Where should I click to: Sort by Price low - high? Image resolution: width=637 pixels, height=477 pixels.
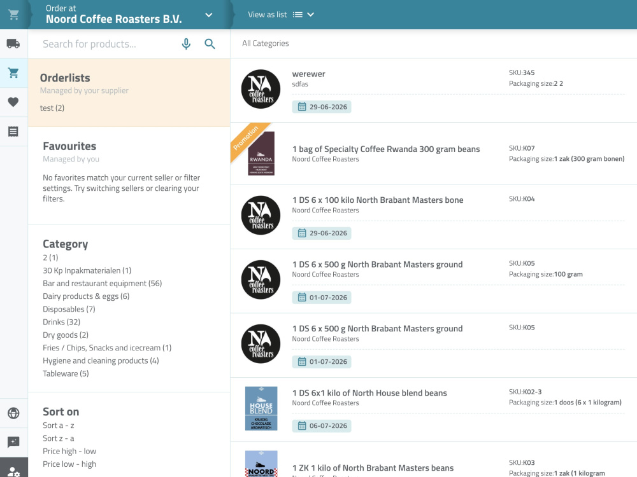click(69, 464)
